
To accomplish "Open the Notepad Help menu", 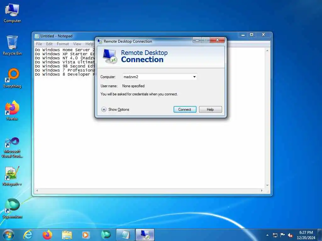I will [89, 44].
